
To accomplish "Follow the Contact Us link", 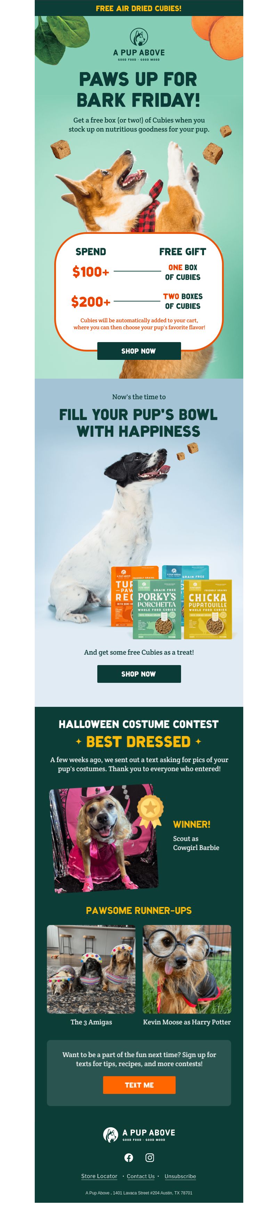I will coord(140,1176).
